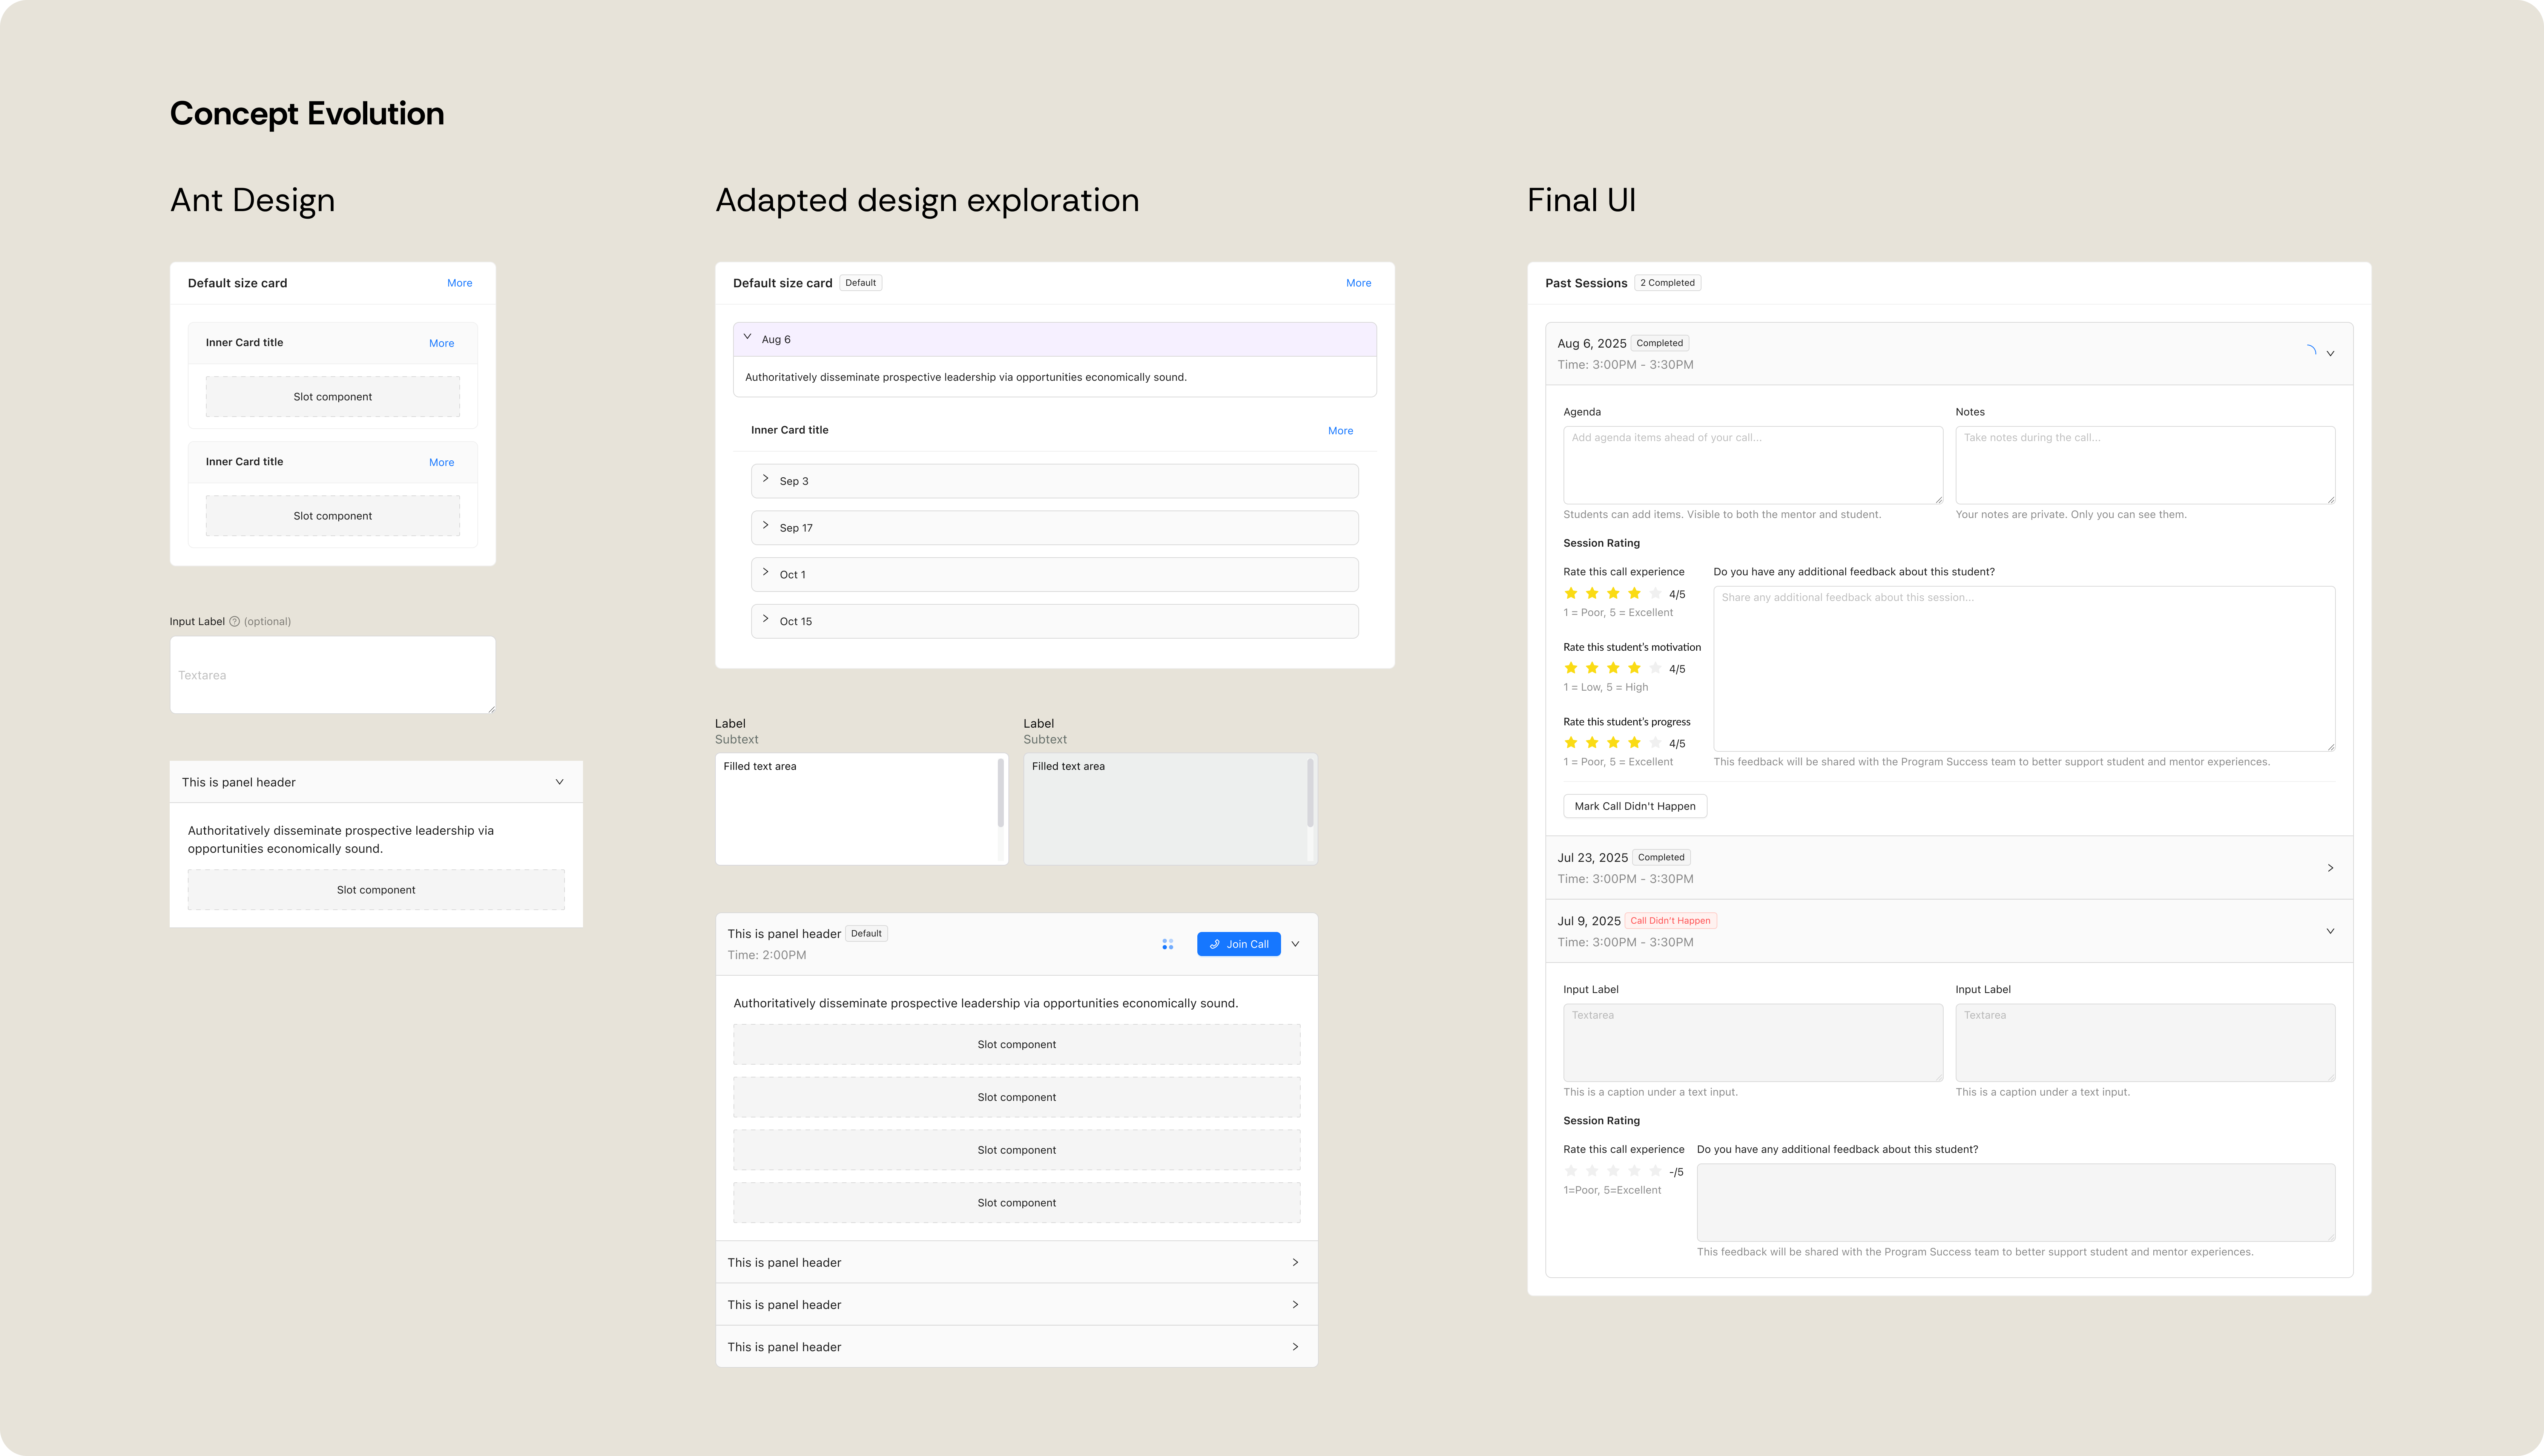Click the third empty star beside -/5 rating
This screenshot has width=2544, height=1456.
pos(1613,1171)
